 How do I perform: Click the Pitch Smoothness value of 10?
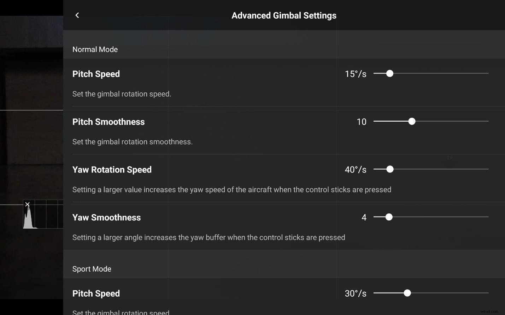[362, 122]
